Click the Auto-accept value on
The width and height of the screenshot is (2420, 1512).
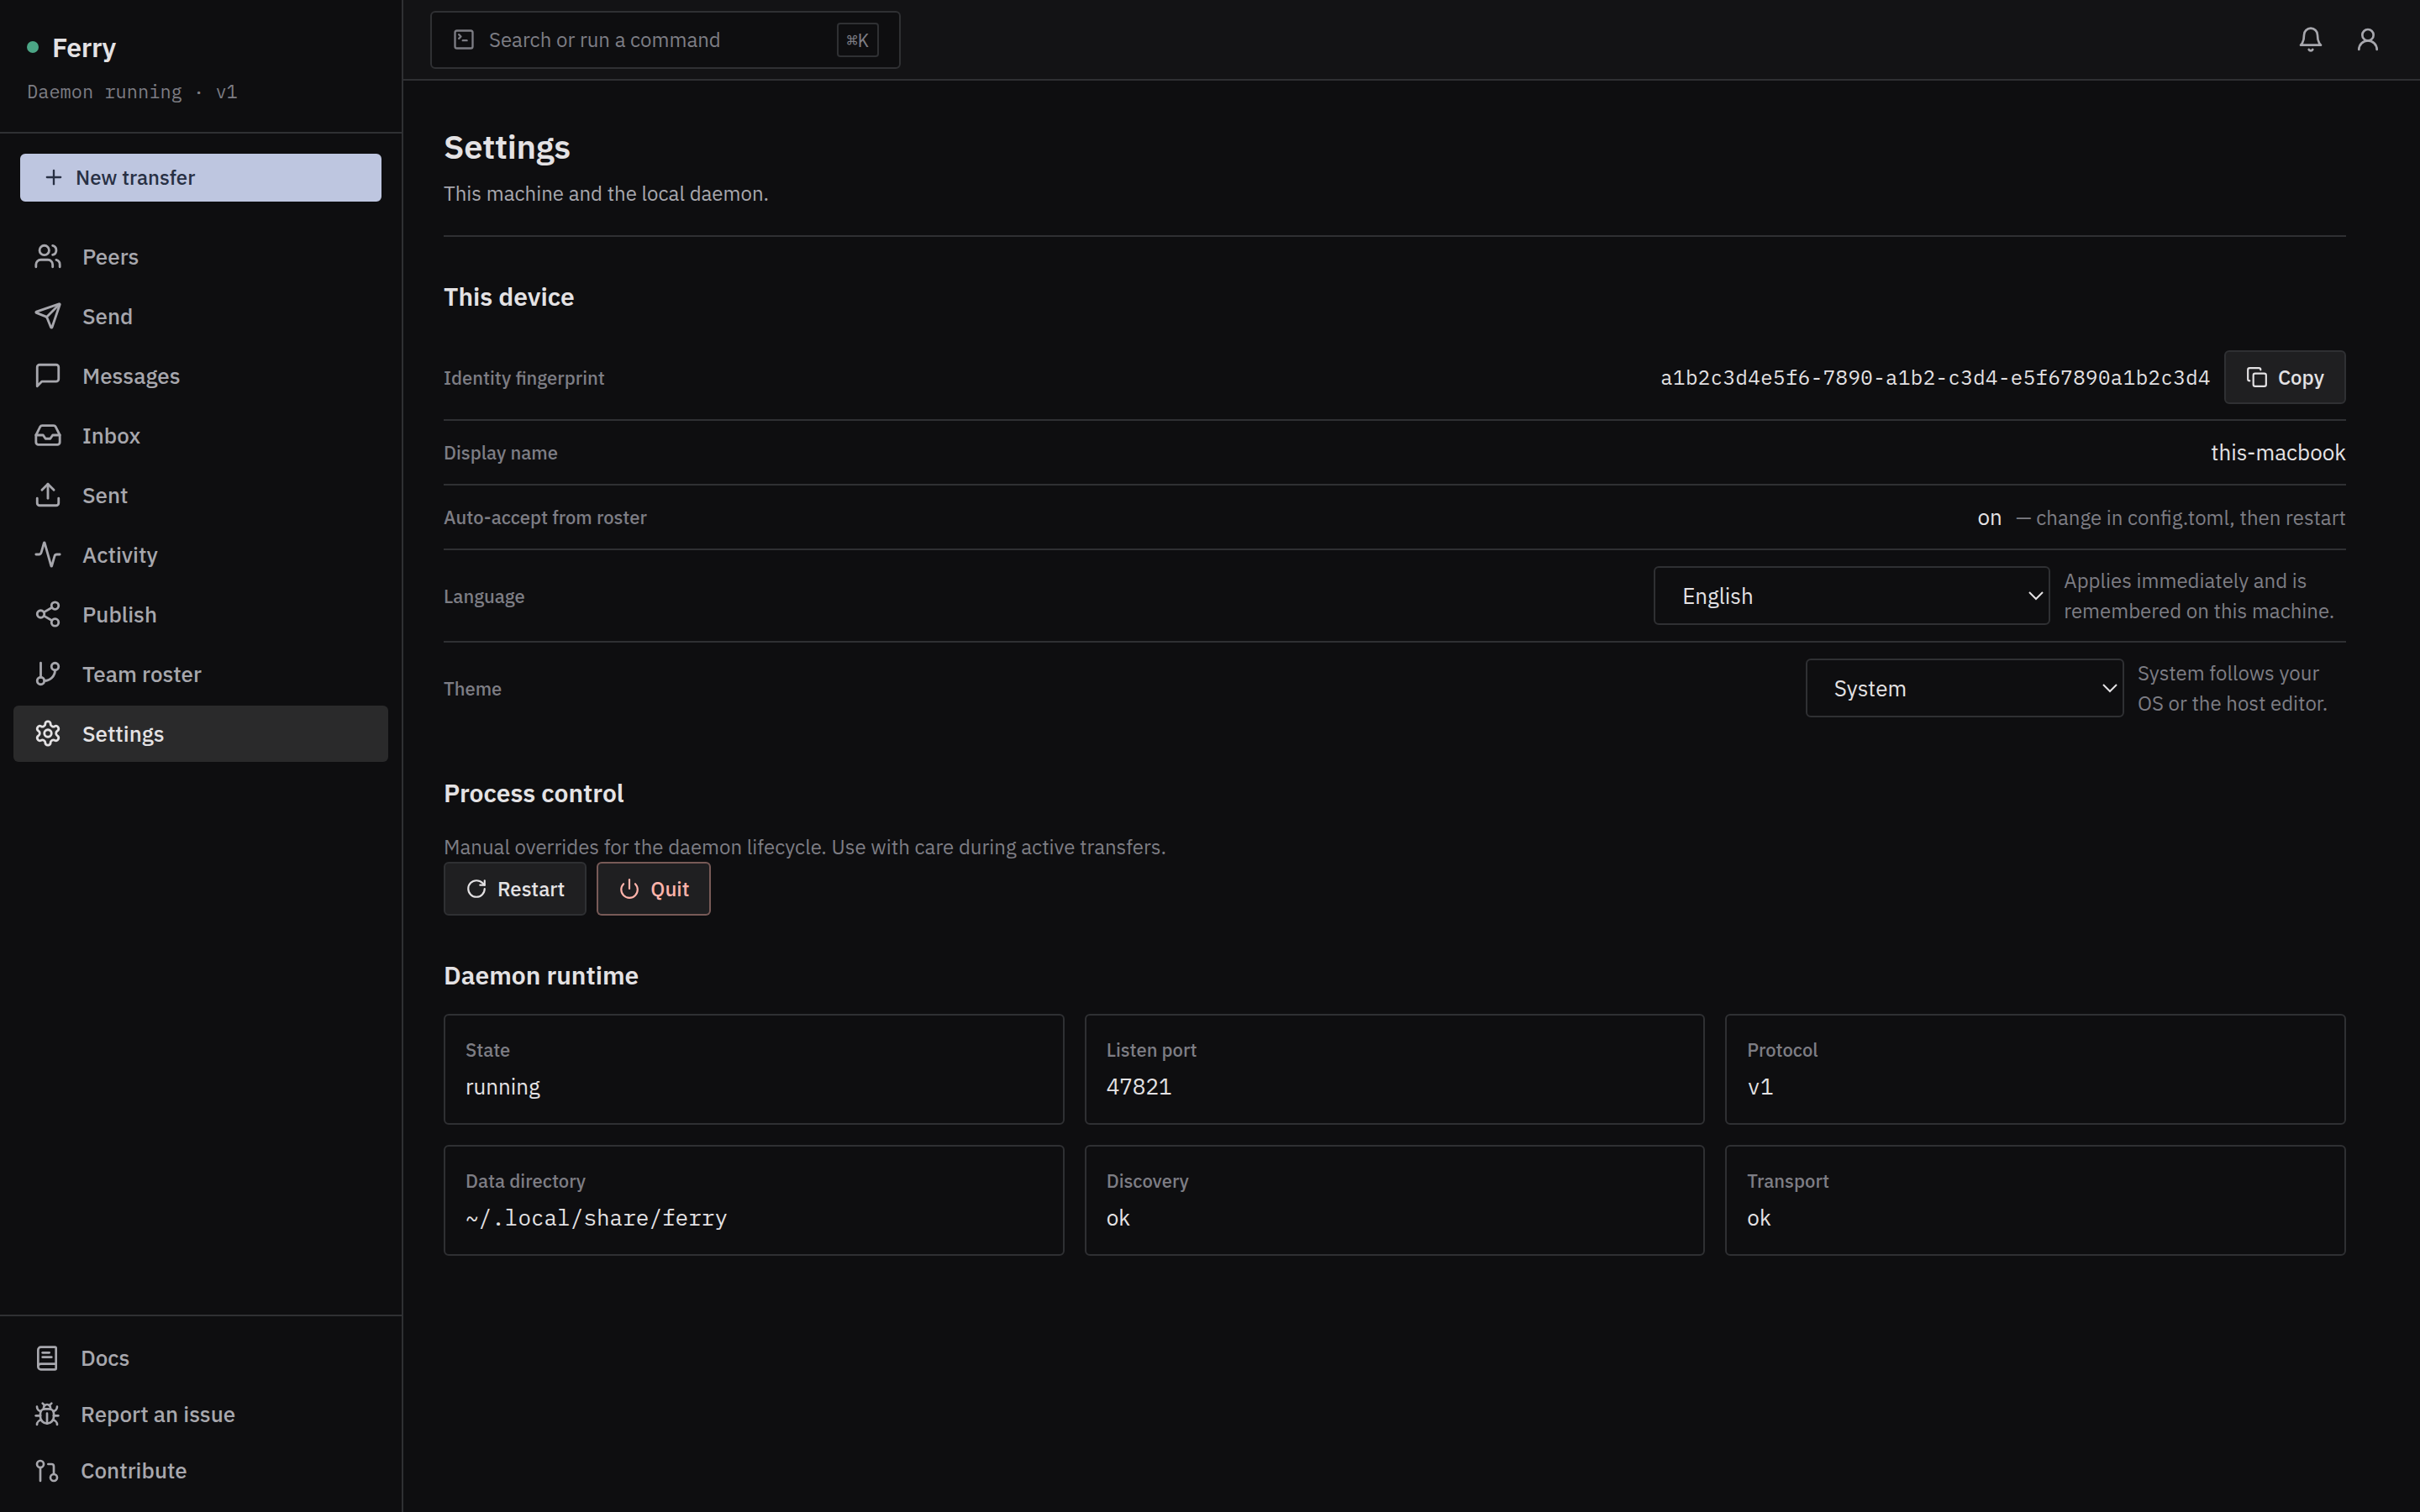click(1989, 518)
